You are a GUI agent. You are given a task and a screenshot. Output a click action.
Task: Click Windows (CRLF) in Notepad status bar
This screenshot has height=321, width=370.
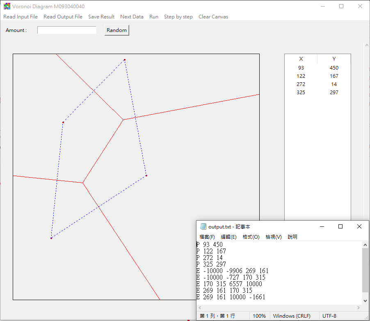[x=292, y=316]
